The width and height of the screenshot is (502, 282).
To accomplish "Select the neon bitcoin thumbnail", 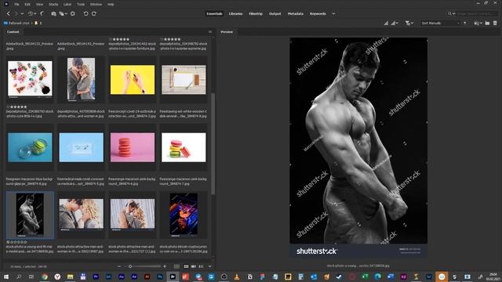I will [184, 214].
